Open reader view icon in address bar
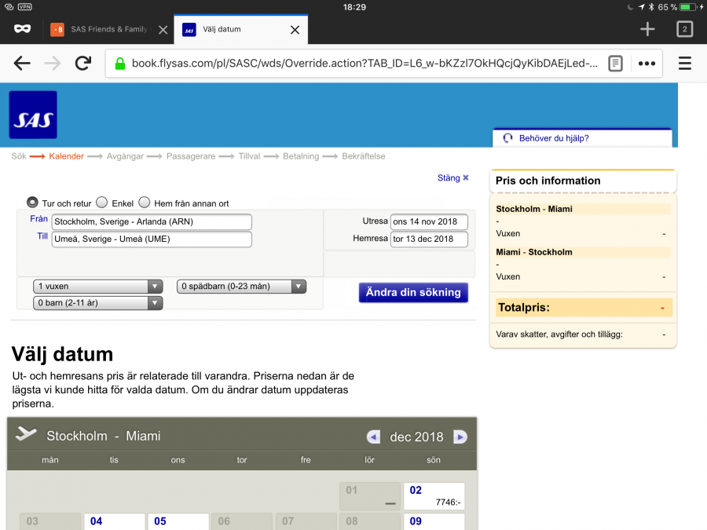Image resolution: width=707 pixels, height=530 pixels. pyautogui.click(x=615, y=64)
